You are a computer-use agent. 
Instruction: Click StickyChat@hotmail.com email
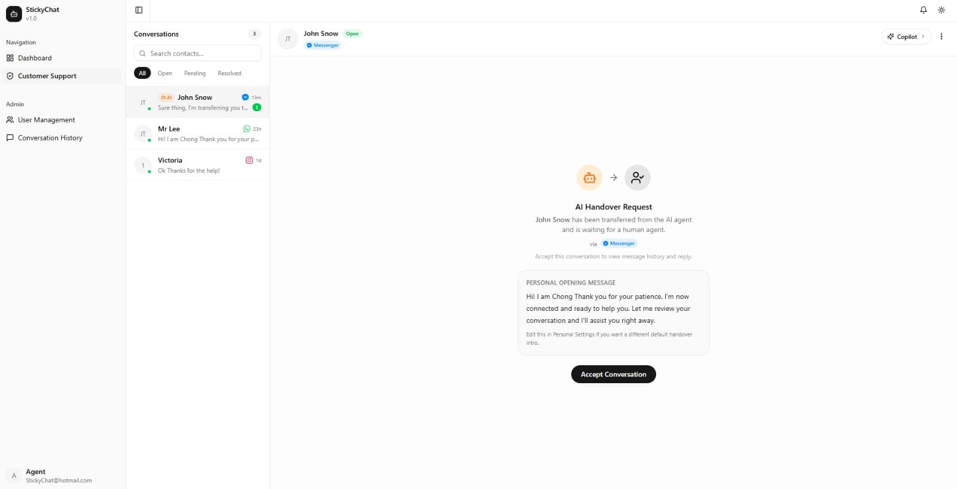(x=59, y=481)
